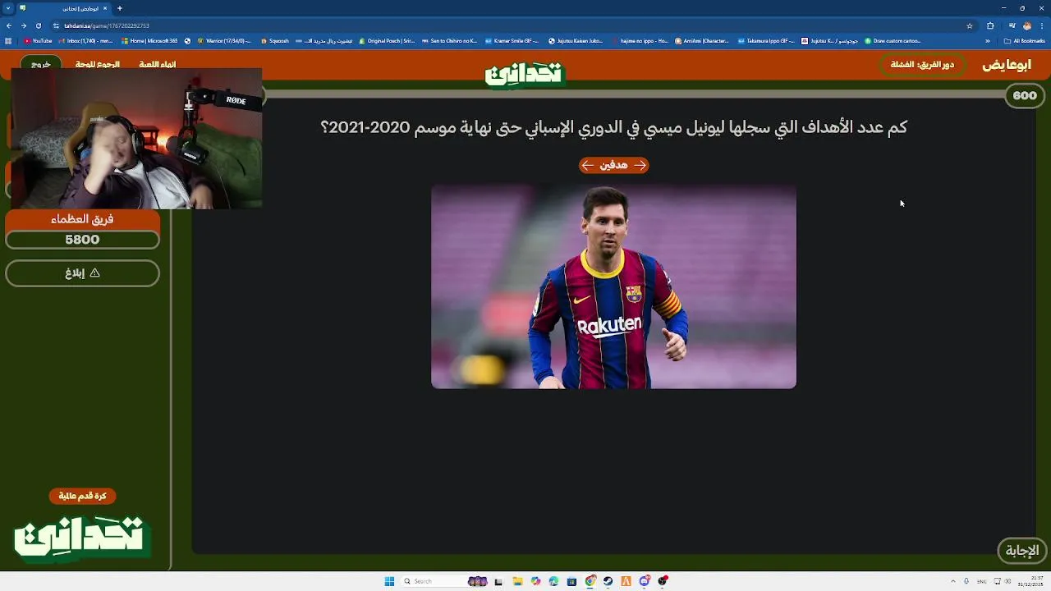Viewport: 1051px width, 591px height.
Task: Expand the bookmarks overflow chevron
Action: coord(989,40)
